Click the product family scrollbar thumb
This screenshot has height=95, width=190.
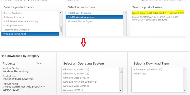point(61,29)
